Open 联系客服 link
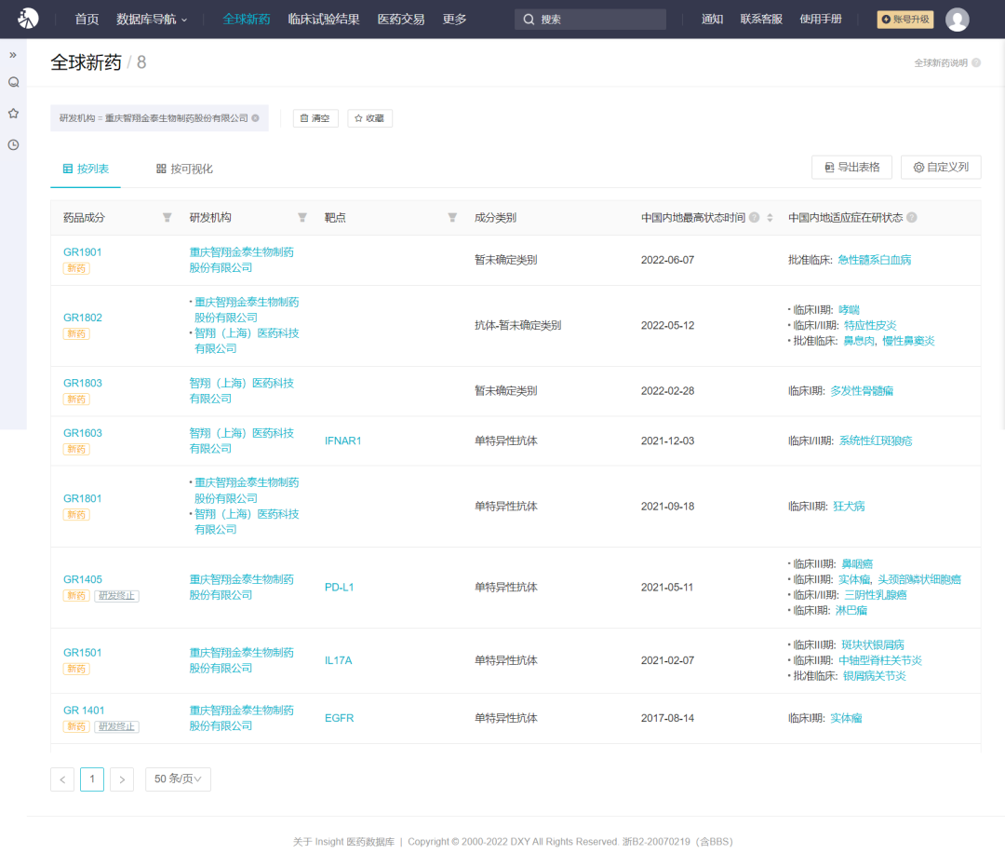 point(761,20)
